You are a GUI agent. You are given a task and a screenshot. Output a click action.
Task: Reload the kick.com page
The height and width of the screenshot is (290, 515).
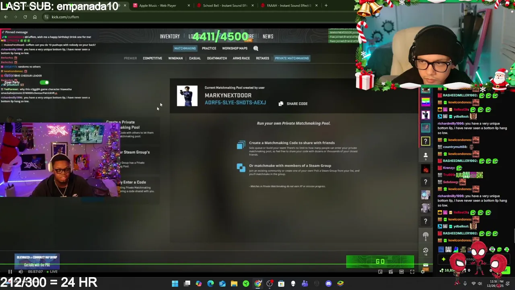pyautogui.click(x=25, y=17)
